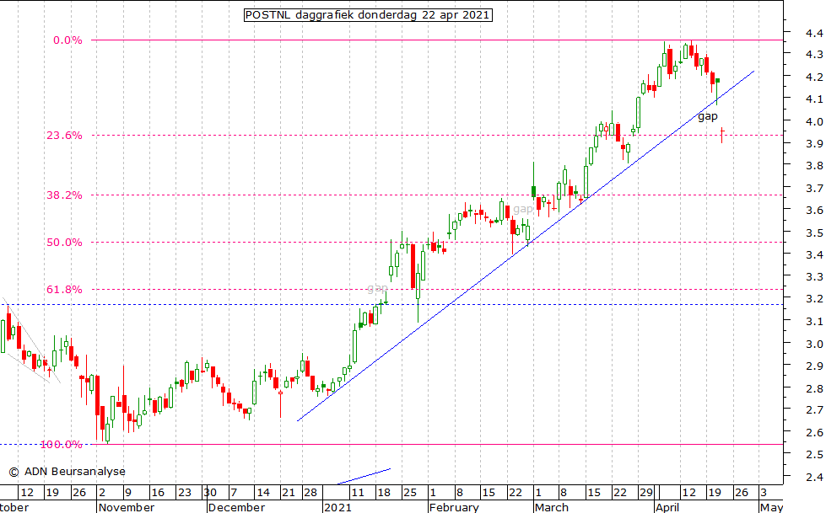Click the February month label
The width and height of the screenshot is (826, 513).
coord(454,508)
